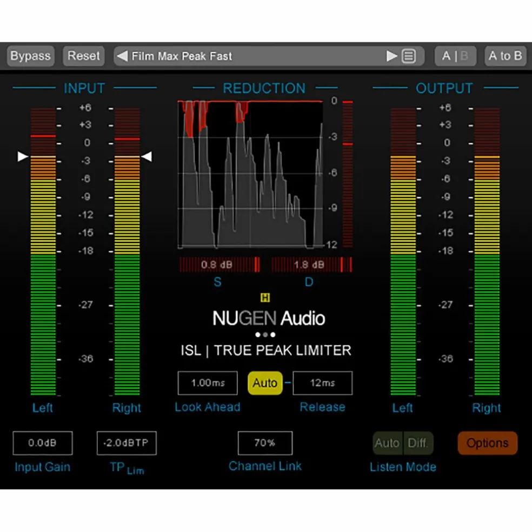Click the vertical gain reduction meter

pyautogui.click(x=348, y=174)
